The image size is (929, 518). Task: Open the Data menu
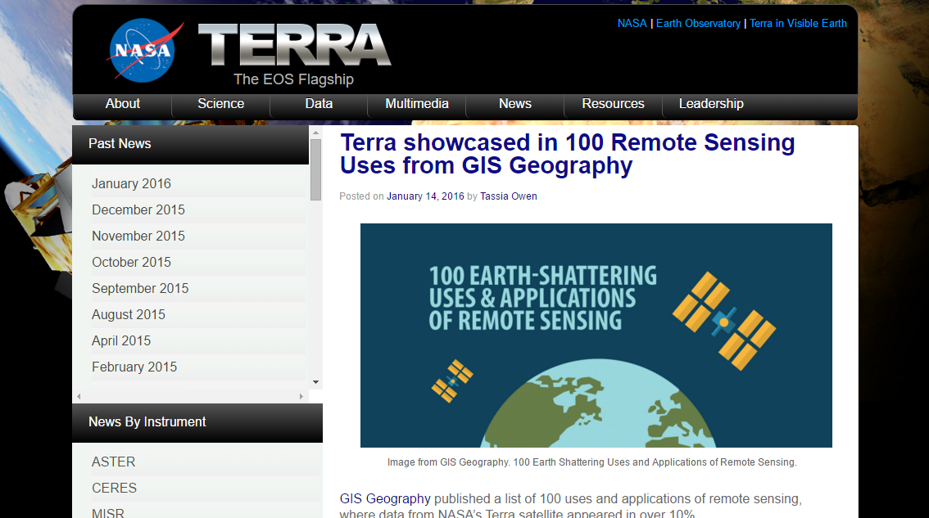coord(319,104)
